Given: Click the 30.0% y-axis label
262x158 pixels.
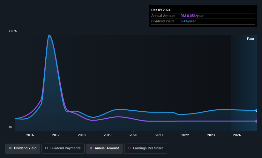Looking at the screenshot, I should [x=12, y=31].
